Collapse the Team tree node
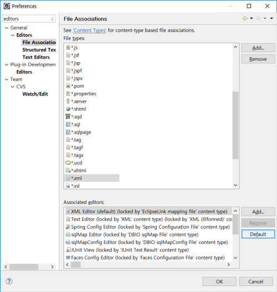 point(7,79)
